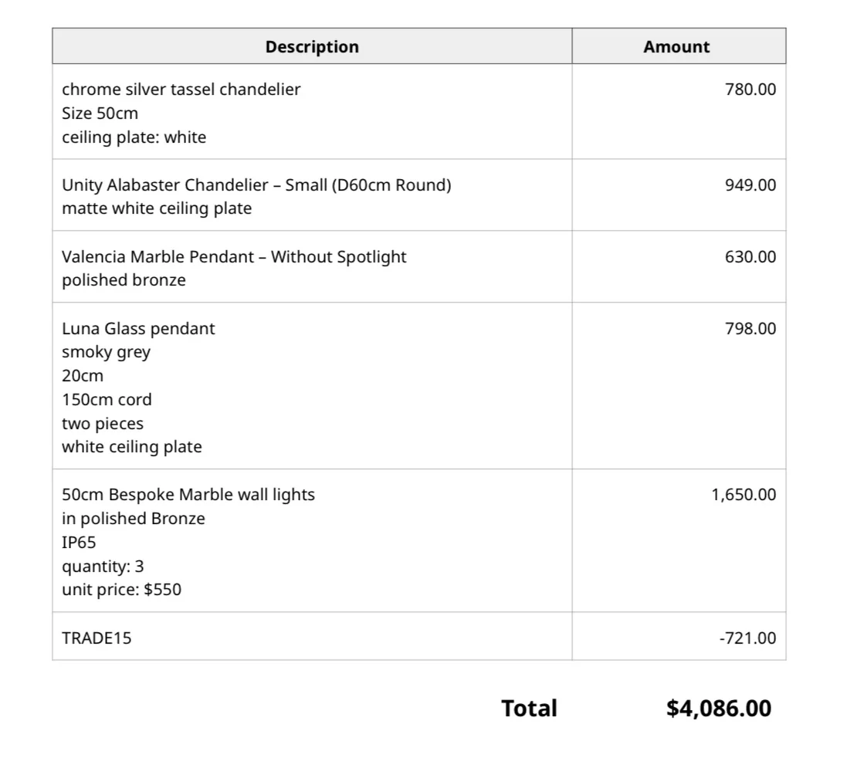857x768 pixels.
Task: Select the Valencia Marble Pendant description
Action: [234, 257]
